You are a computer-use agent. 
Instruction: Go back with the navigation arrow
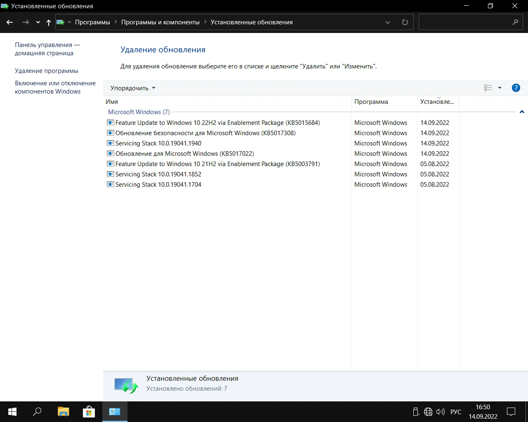point(10,22)
